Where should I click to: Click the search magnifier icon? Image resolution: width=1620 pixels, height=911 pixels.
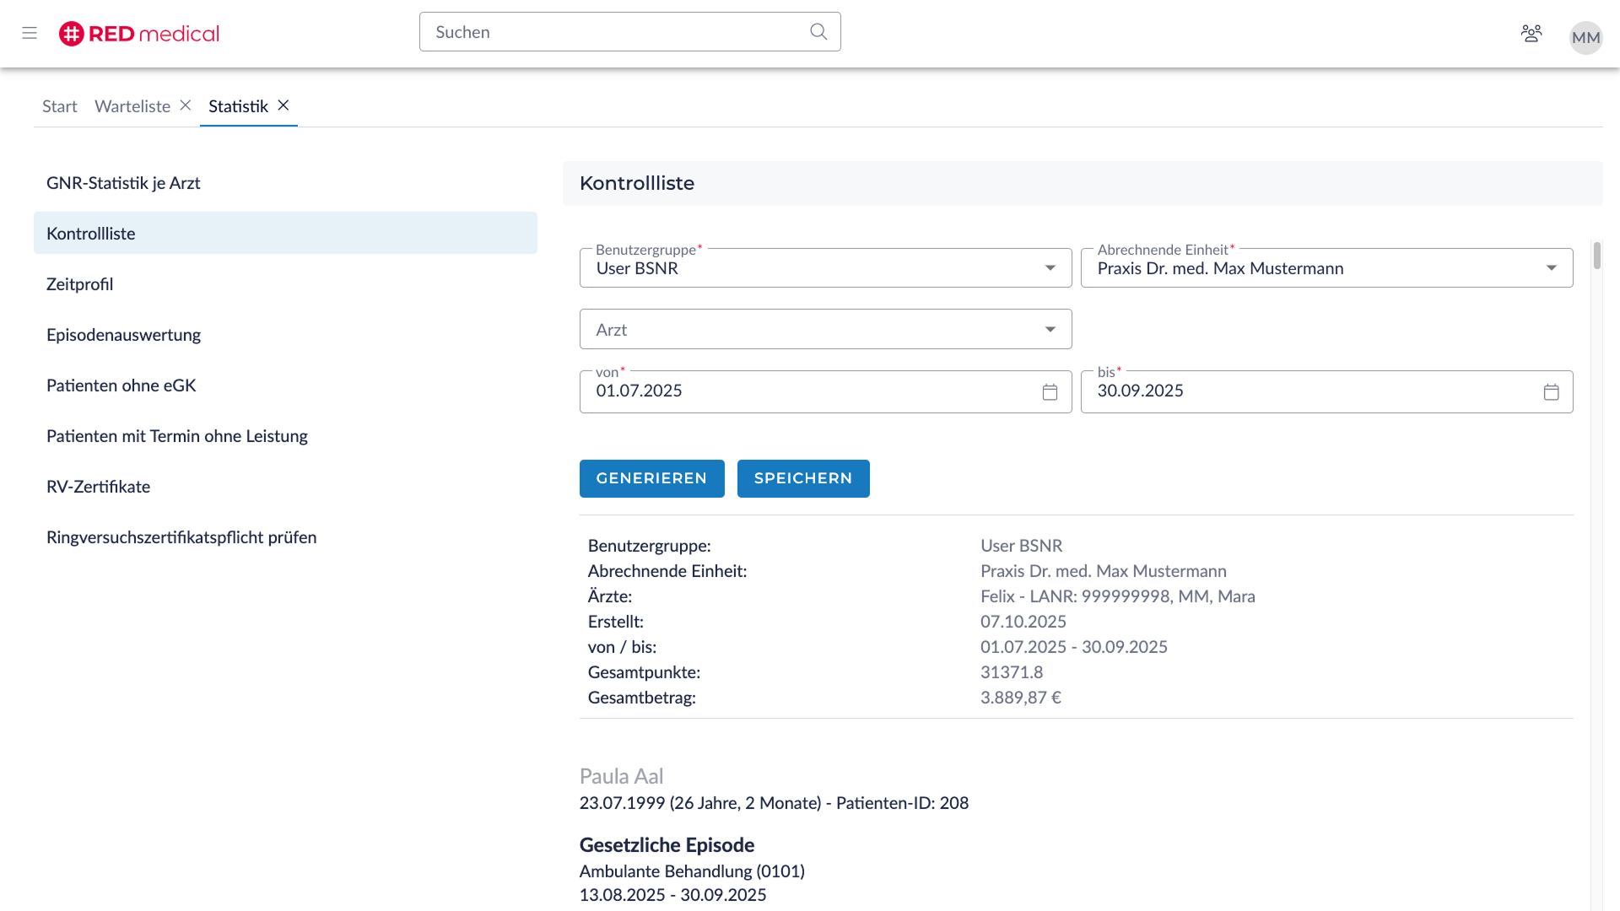818,32
